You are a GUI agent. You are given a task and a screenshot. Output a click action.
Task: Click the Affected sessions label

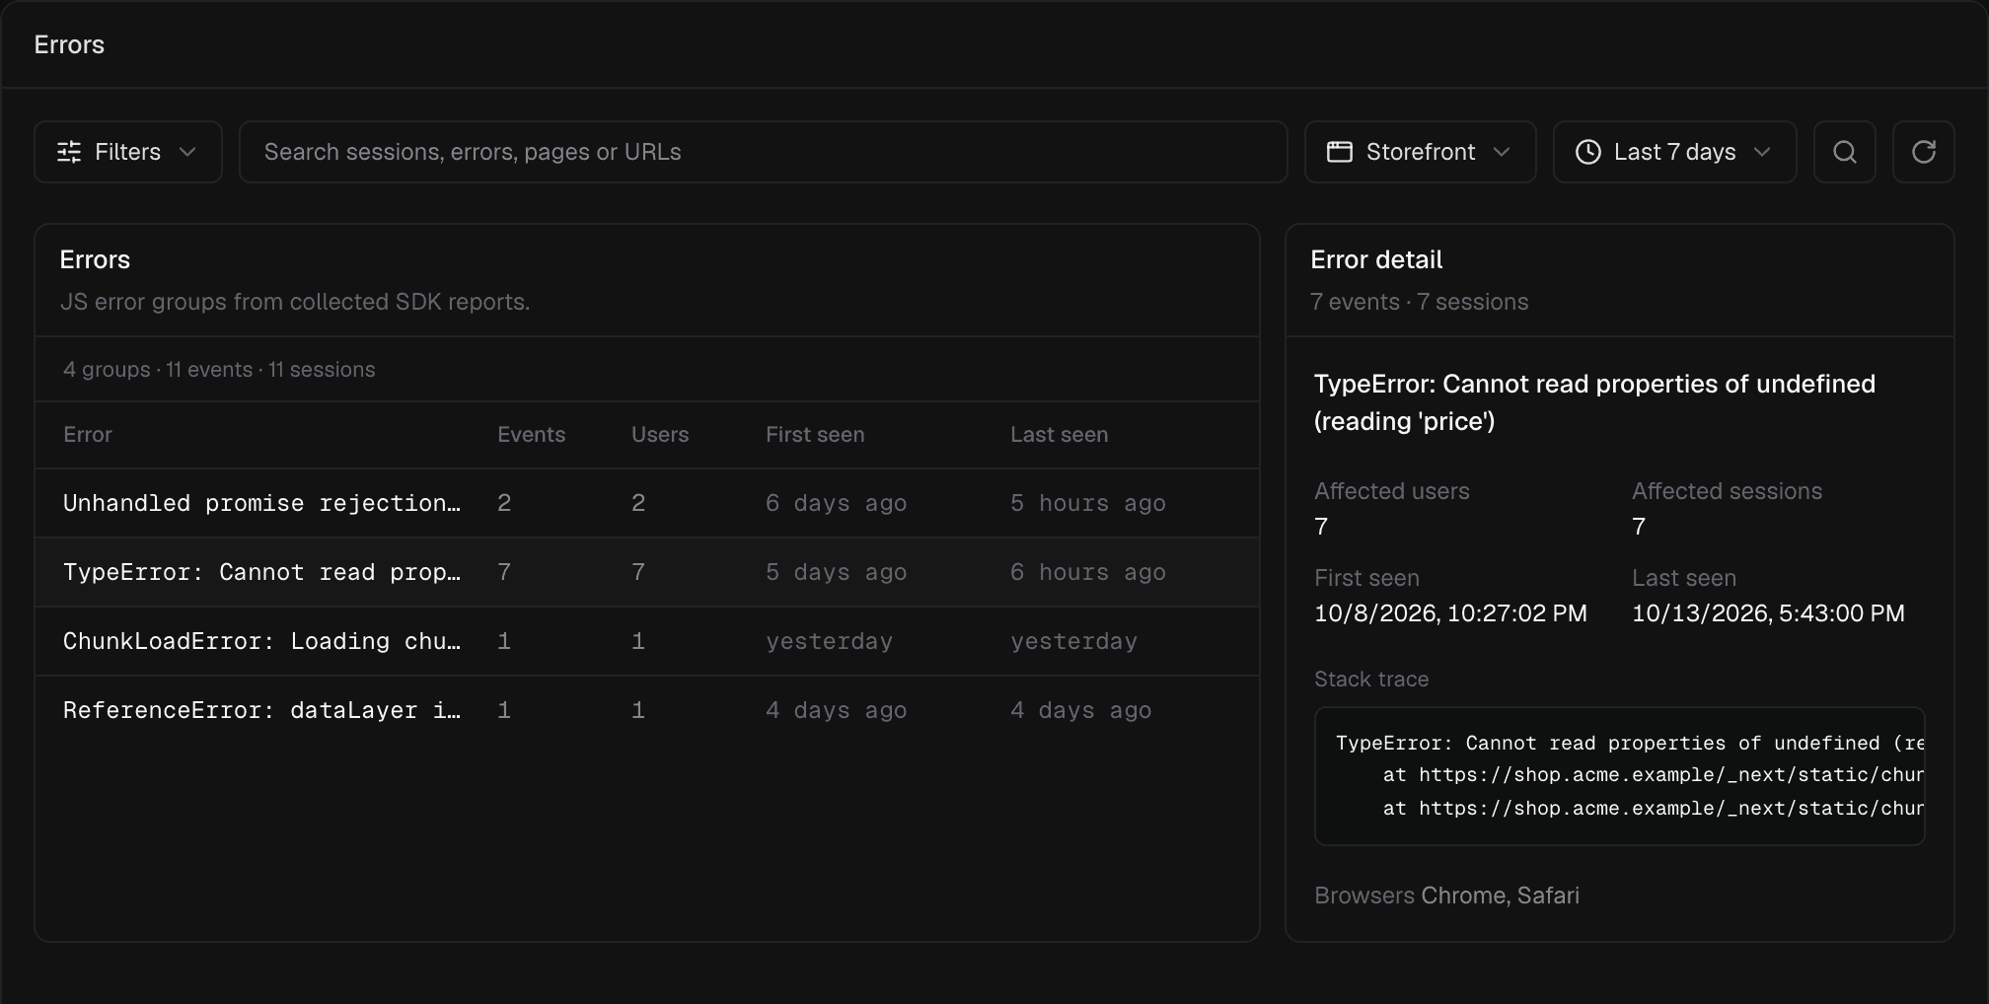1727,491
